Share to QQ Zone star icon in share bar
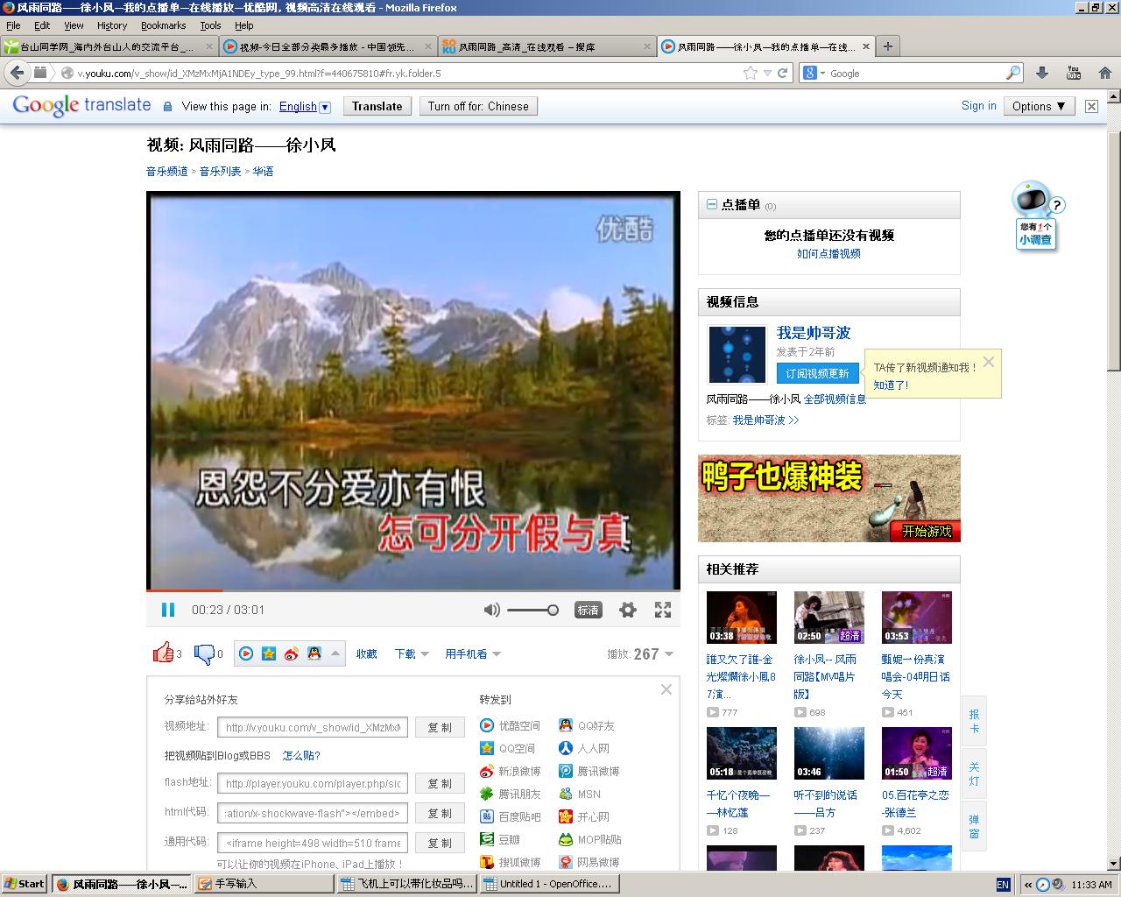Image resolution: width=1121 pixels, height=897 pixels. tap(269, 653)
